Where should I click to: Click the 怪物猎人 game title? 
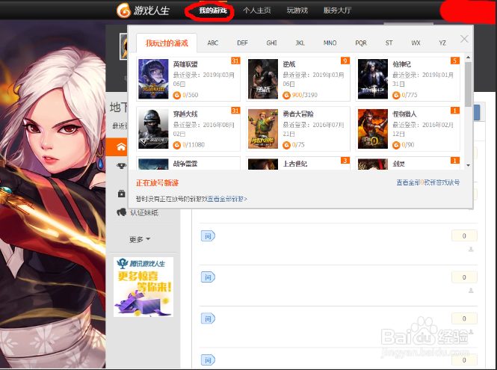point(405,114)
